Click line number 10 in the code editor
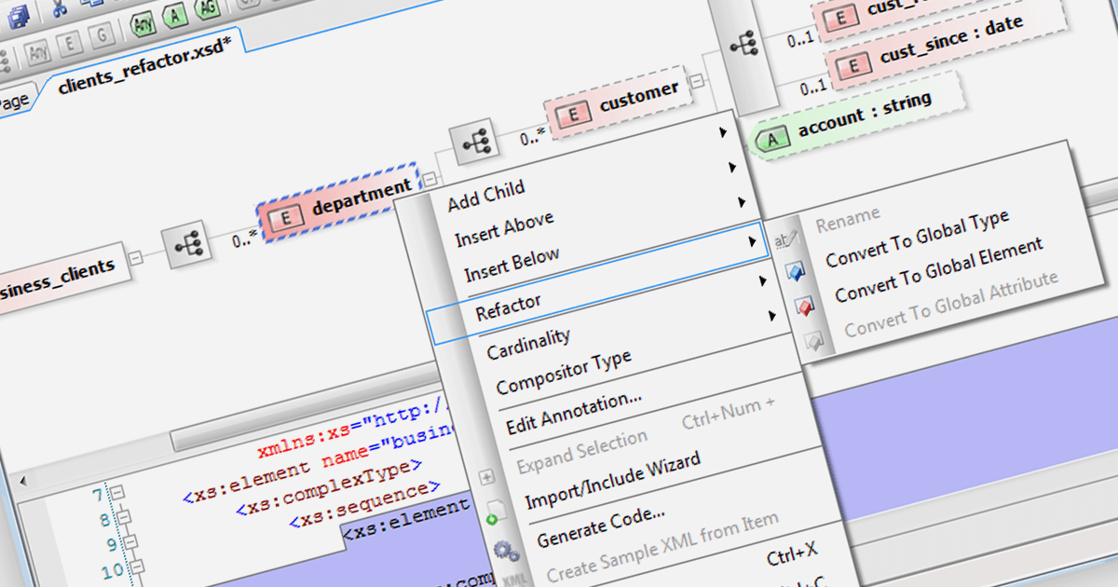1118x587 pixels. click(x=110, y=572)
